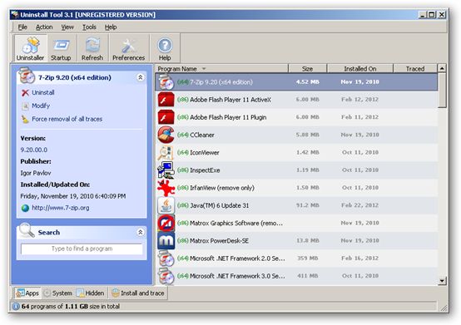The image size is (461, 325).
Task: Click the program list scrollbar thumb
Action: [x=442, y=91]
